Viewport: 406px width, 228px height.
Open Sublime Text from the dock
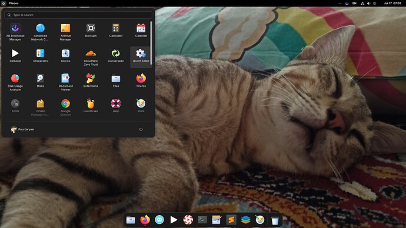(x=231, y=220)
